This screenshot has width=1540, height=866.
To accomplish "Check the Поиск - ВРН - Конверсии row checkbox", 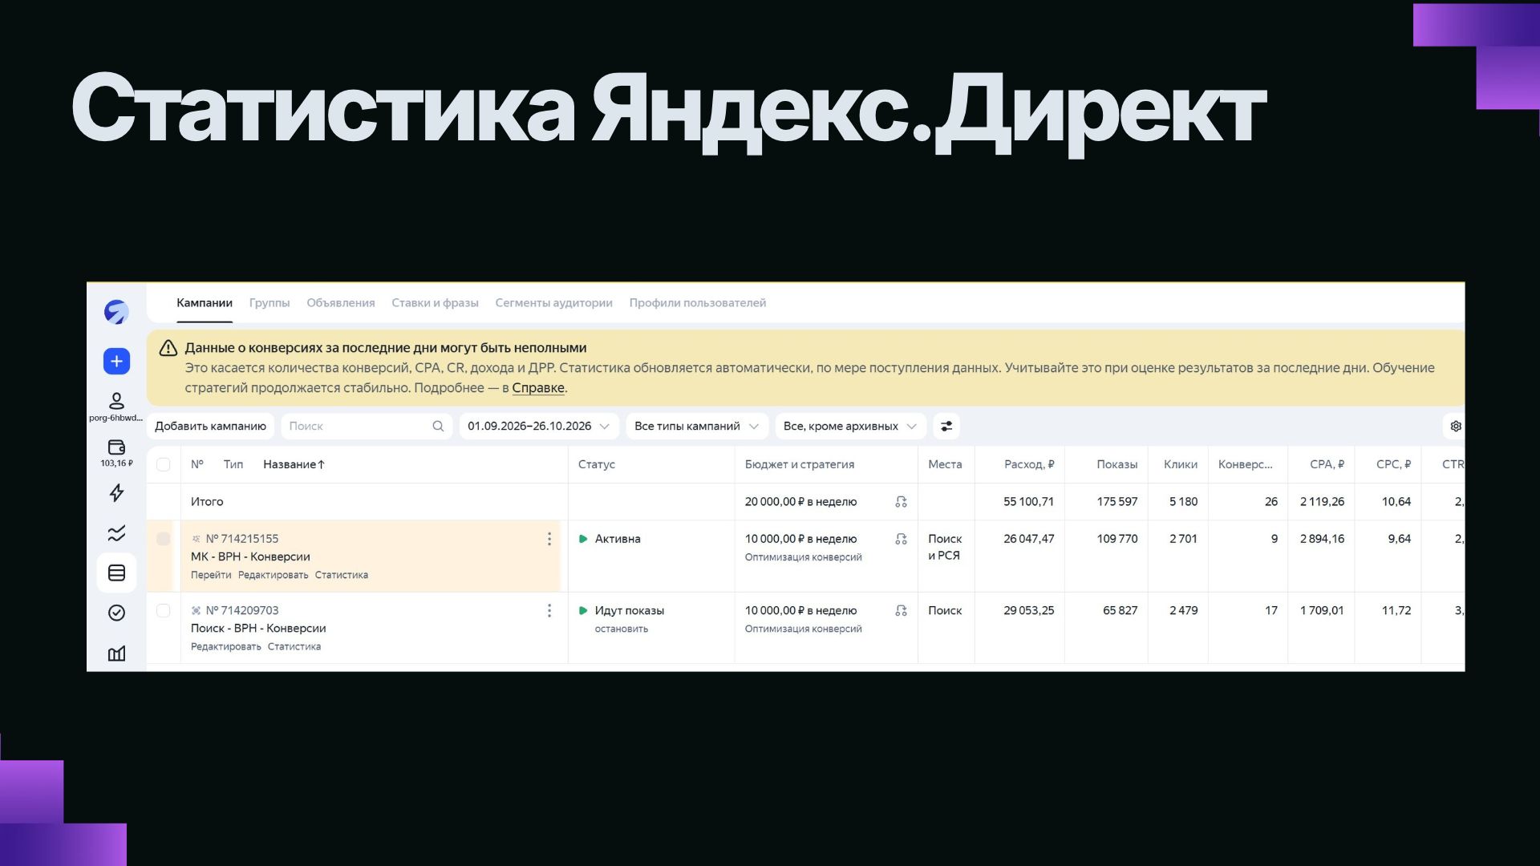I will coord(164,611).
